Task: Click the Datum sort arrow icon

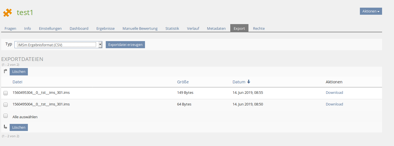Action: [249, 82]
